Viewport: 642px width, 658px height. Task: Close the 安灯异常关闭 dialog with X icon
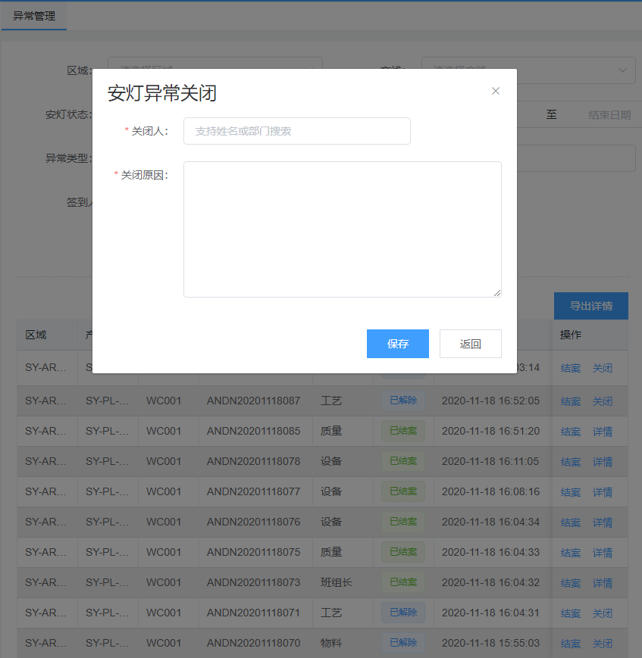tap(496, 91)
